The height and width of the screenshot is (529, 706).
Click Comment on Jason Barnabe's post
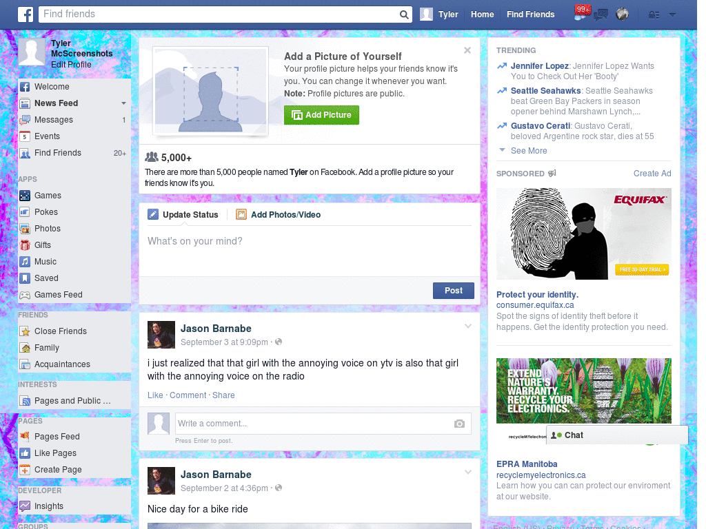[188, 395]
